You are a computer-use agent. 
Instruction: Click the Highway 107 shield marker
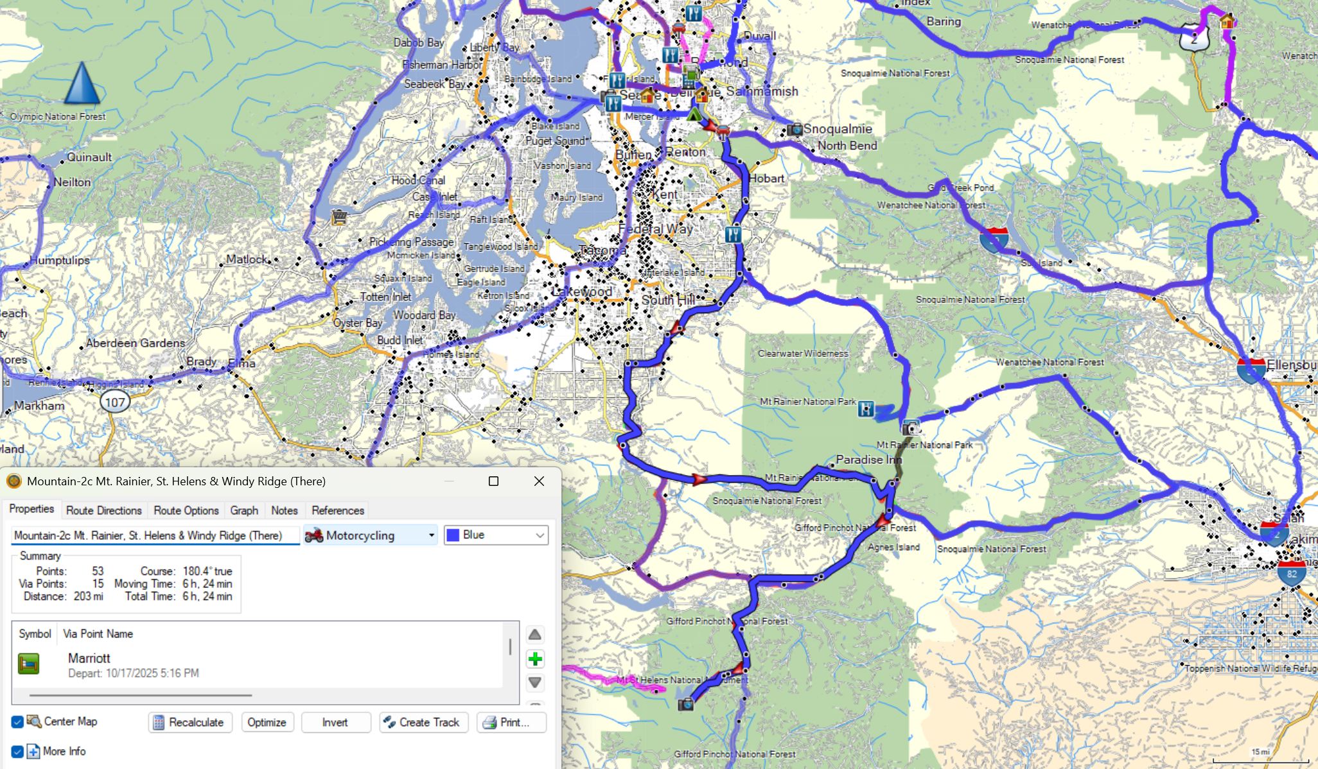(x=115, y=402)
